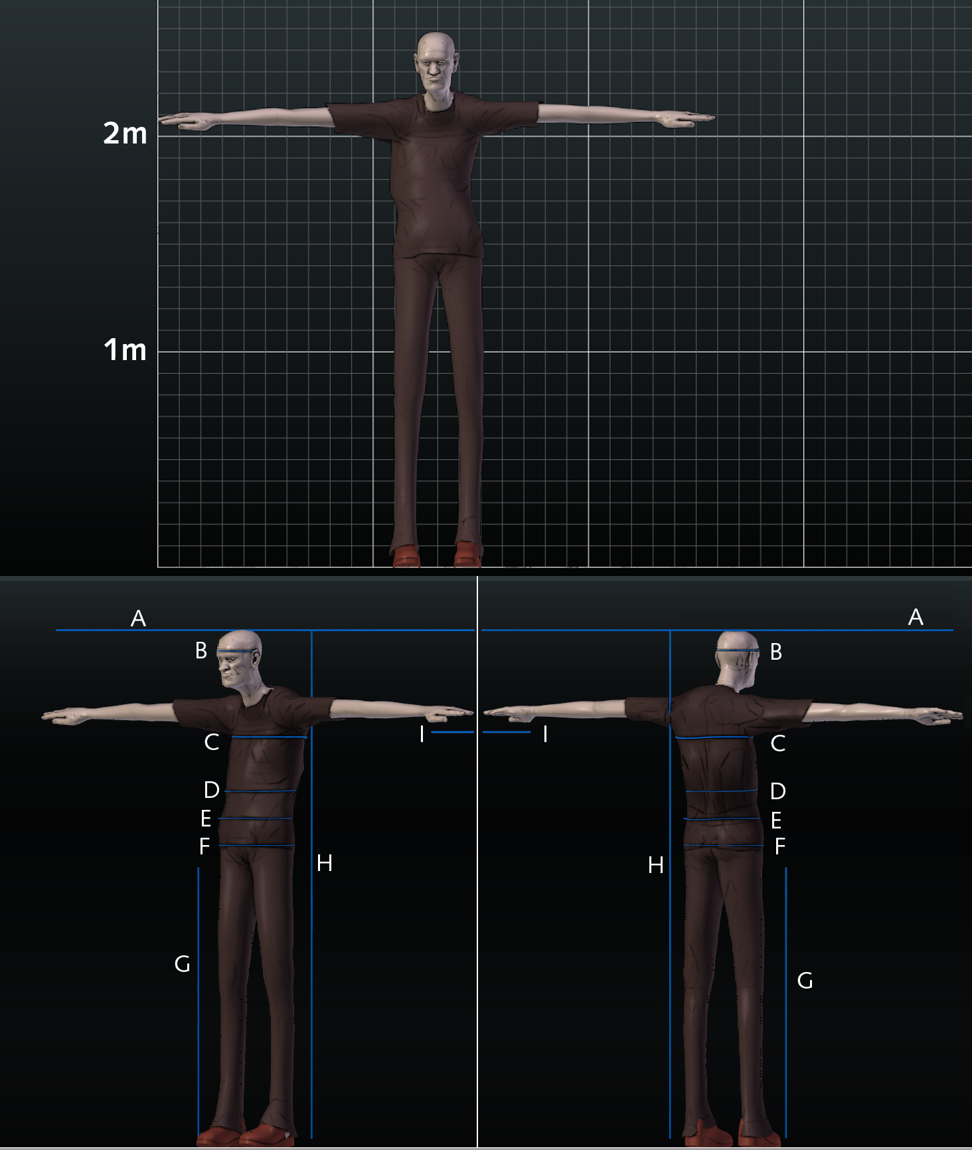Select label H in the back view

[655, 865]
